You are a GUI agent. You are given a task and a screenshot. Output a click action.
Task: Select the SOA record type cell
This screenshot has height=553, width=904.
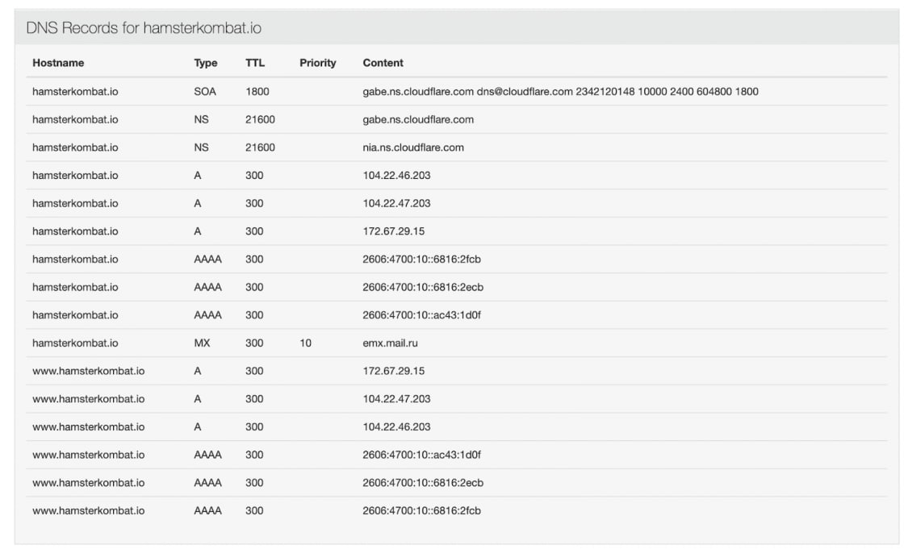coord(205,91)
